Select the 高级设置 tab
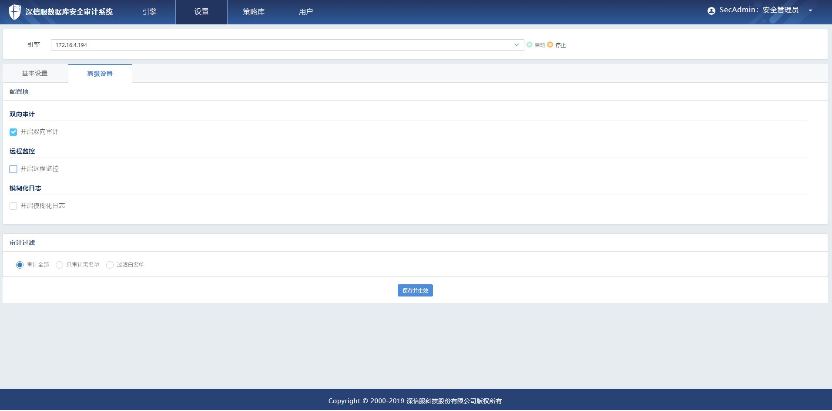Screen dimensions: 832x411 tap(100, 74)
